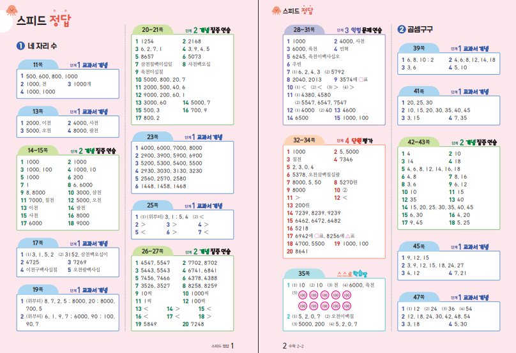Select 단계 2 개념 집중 연습 label above 42~43쪽 box

click(x=474, y=142)
